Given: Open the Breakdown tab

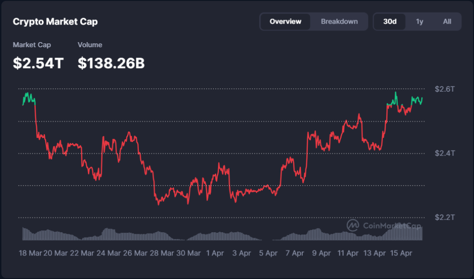Looking at the screenshot, I should 339,21.
